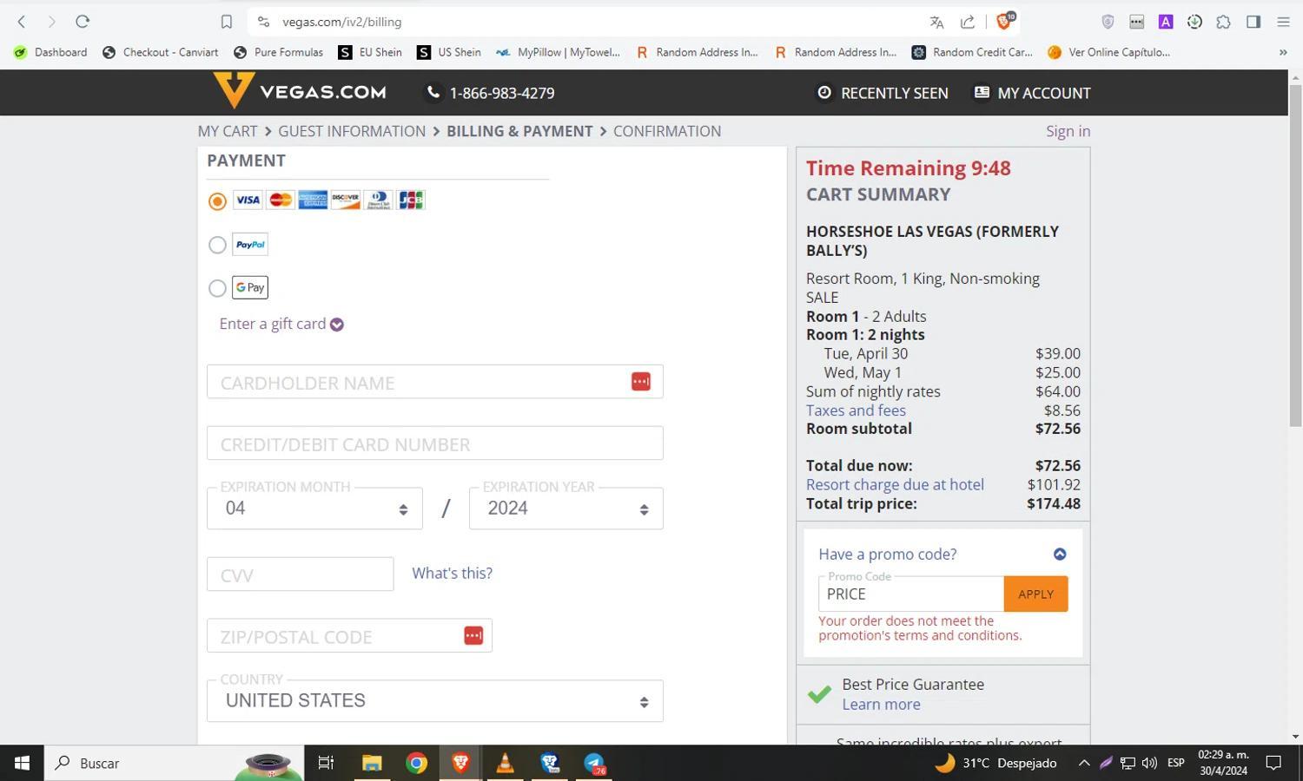Show more bookmarks with chevron
The image size is (1303, 781).
point(1283,52)
